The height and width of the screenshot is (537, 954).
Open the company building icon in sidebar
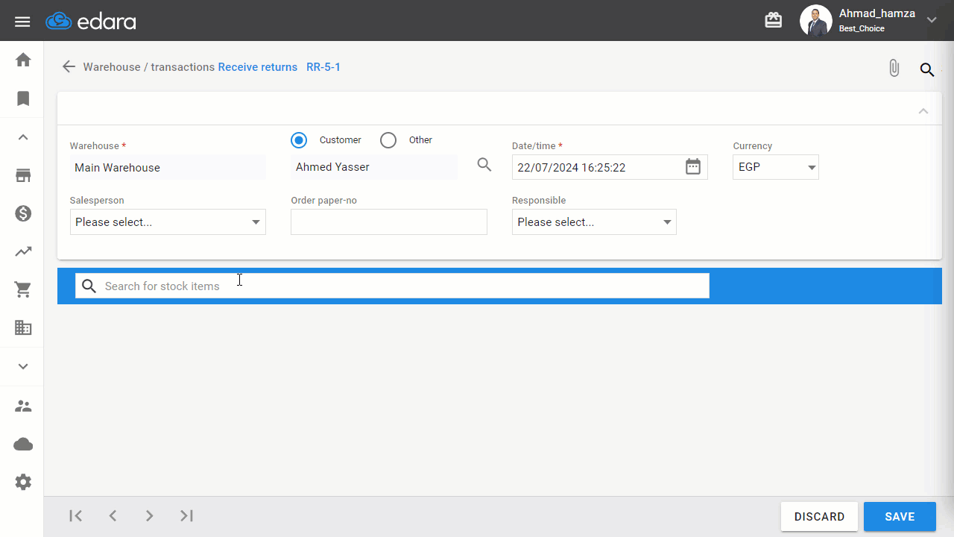pos(23,327)
